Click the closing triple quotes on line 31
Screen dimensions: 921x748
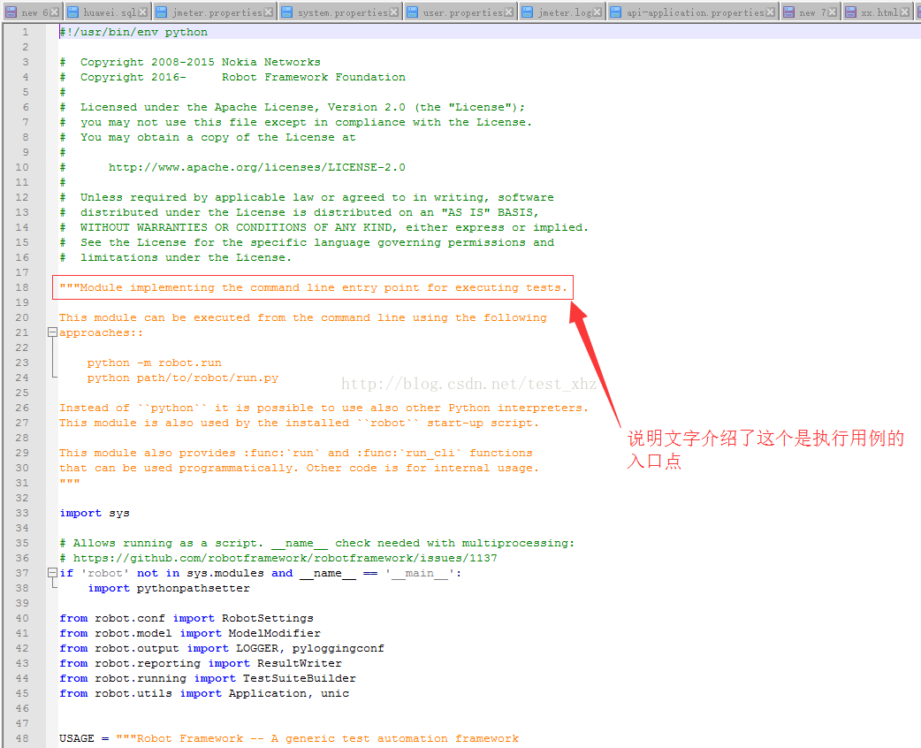coord(69,483)
